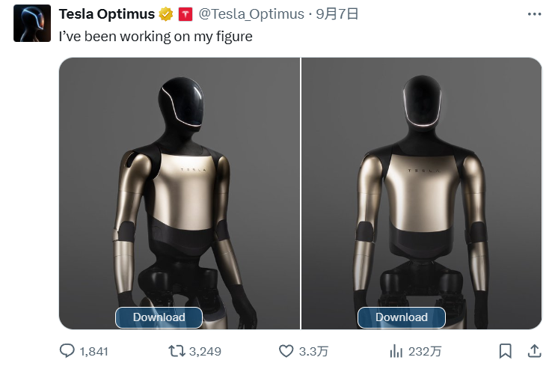This screenshot has height=369, width=558.
Task: Download the right robot image
Action: (x=401, y=317)
